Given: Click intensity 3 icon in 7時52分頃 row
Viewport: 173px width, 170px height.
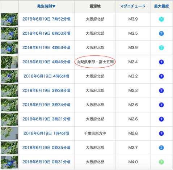Looking at the screenshot, I should (x=161, y=19).
